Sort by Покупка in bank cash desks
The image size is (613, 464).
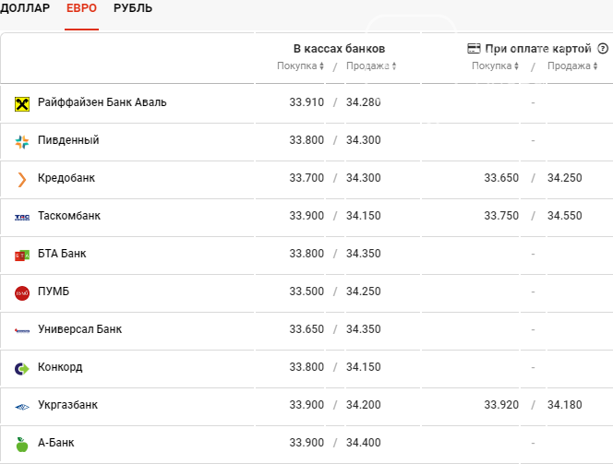[300, 65]
